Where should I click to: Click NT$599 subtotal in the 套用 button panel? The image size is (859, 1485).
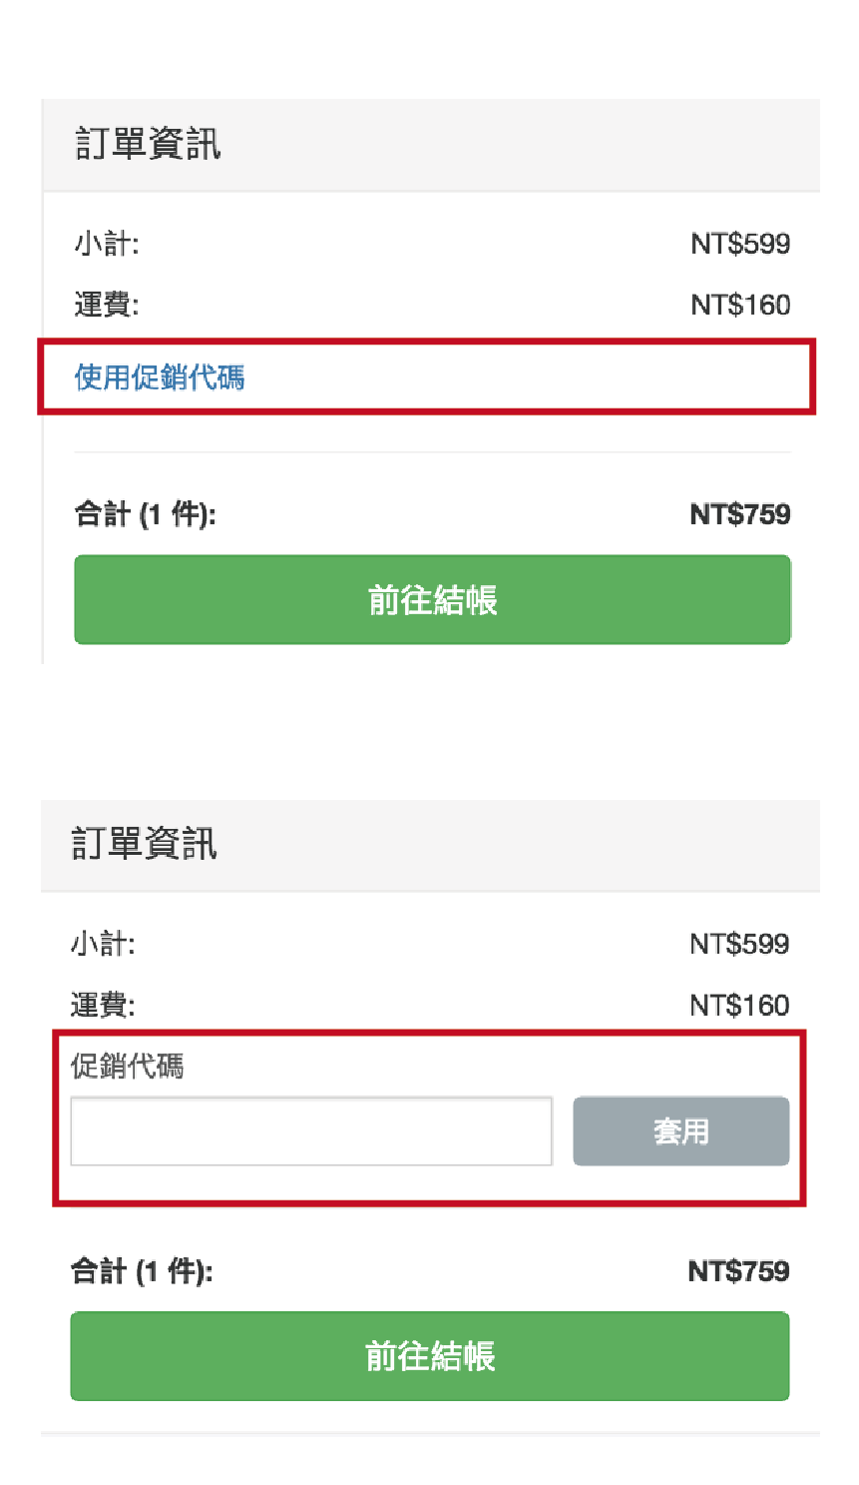(x=738, y=944)
